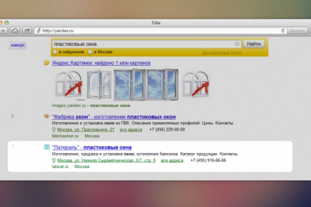Click the map pin beside the Нижняя Сыромятническая address
The height and width of the screenshot is (207, 311).
point(54,160)
